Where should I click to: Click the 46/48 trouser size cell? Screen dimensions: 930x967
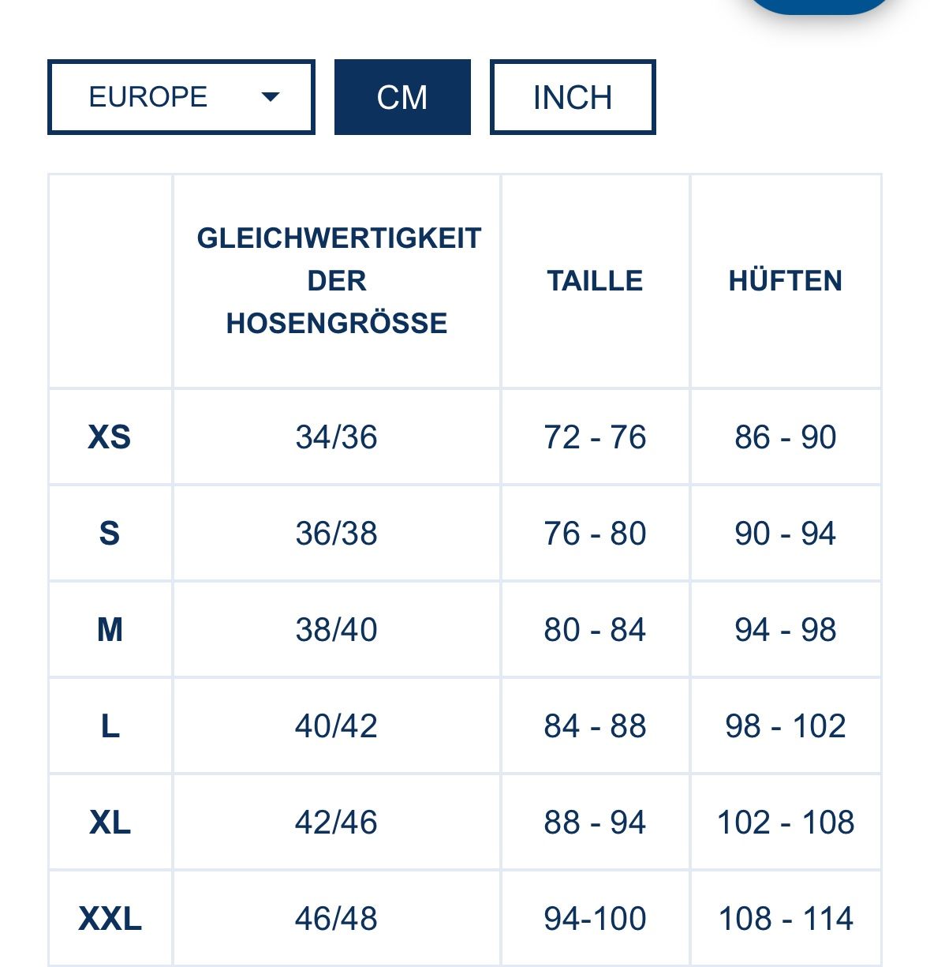point(337,919)
